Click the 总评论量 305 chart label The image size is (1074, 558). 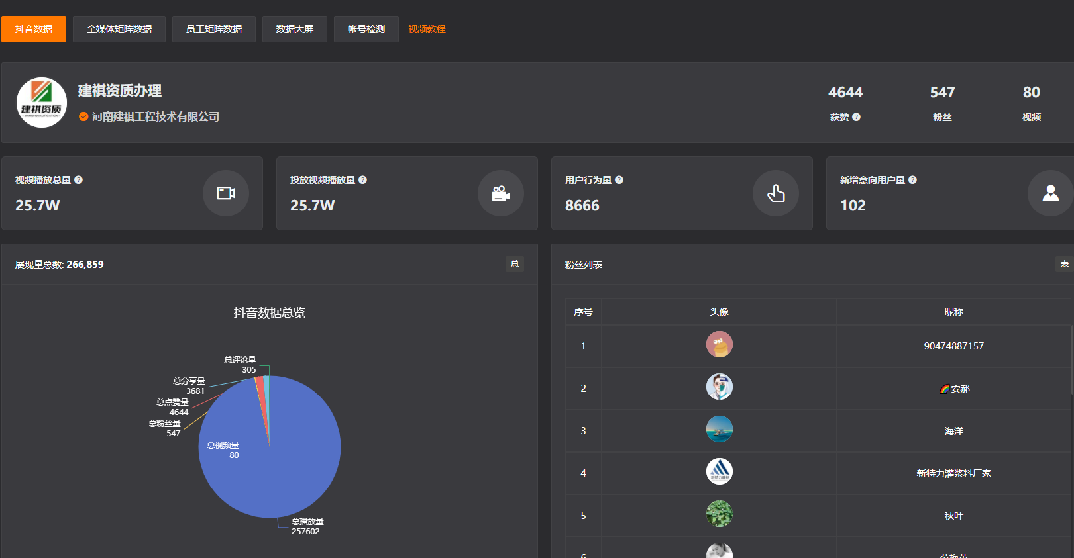pyautogui.click(x=240, y=365)
